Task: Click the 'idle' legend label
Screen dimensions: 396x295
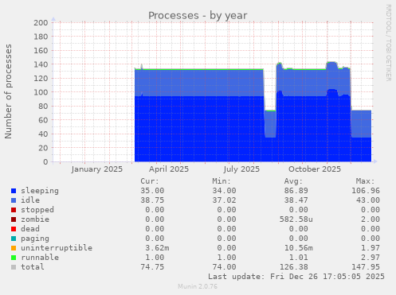Action: [30, 200]
